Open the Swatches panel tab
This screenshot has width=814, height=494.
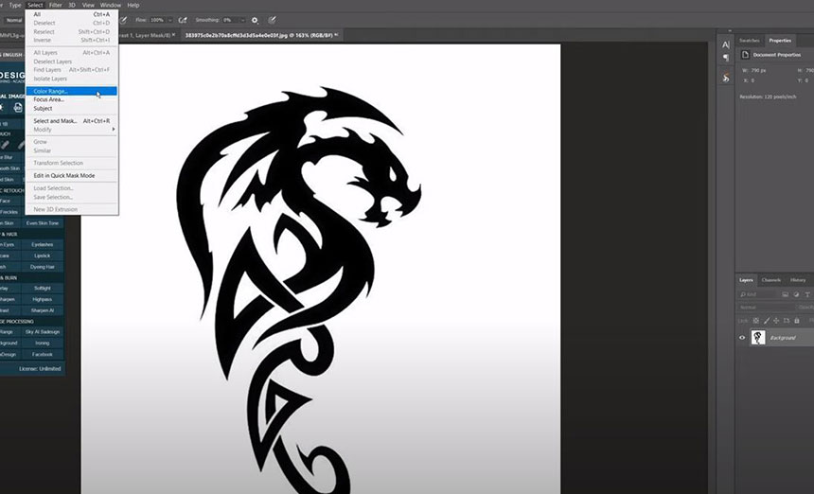pos(750,41)
